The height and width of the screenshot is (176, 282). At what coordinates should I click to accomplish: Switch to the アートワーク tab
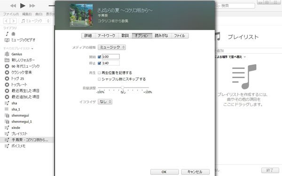point(107,36)
